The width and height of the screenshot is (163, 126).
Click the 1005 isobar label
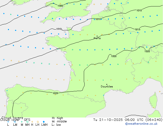[60, 6]
